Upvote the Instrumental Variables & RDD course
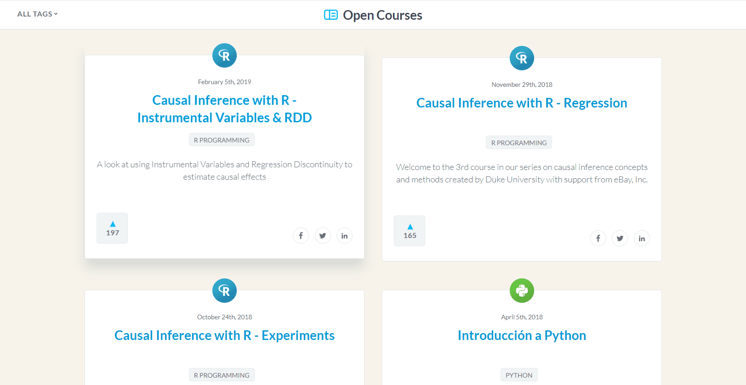Screen dimensions: 746x385 (112, 228)
